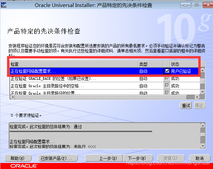Click the 安装(I) install button
This screenshot has width=213, height=169.
(171, 158)
